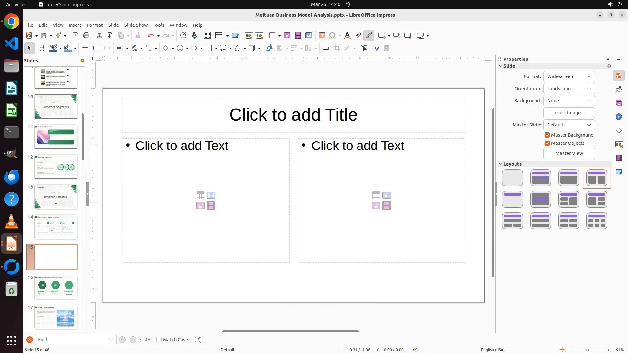Click the Insert Hyperlink icon
The height and width of the screenshot is (353, 628).
358,36
